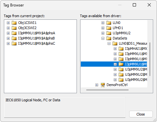The image size is (157, 122).
Task: Select the LLN0$DS1_Measur label
Action: pos(133,43)
